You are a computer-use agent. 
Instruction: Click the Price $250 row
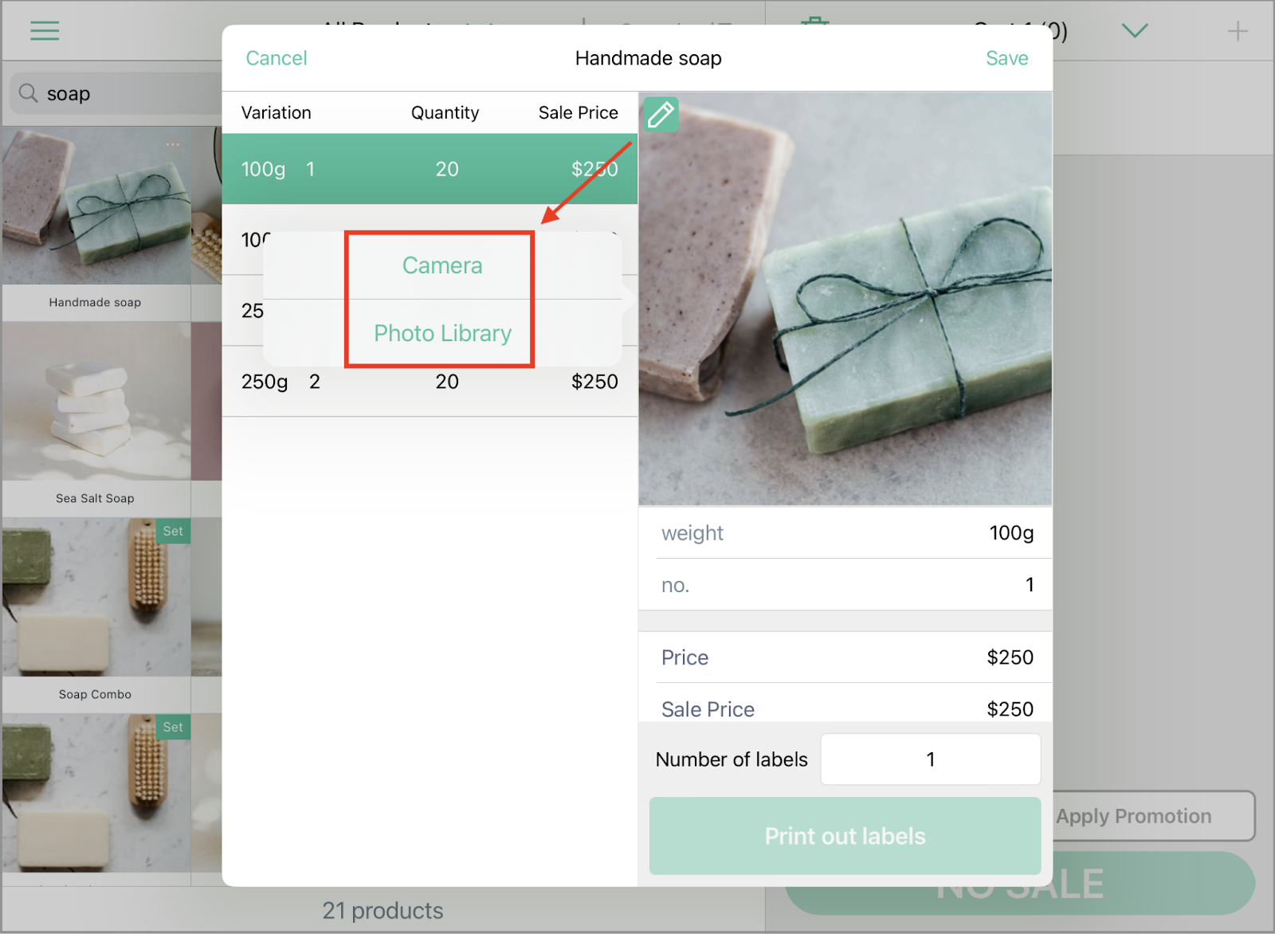pos(845,657)
